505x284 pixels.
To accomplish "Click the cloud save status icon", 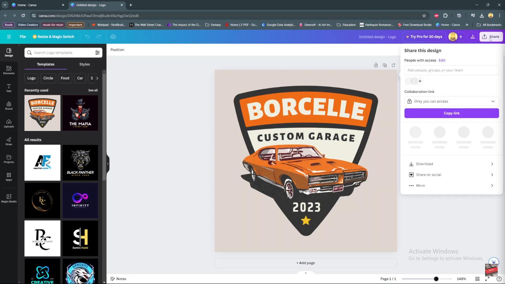I will tap(113, 37).
